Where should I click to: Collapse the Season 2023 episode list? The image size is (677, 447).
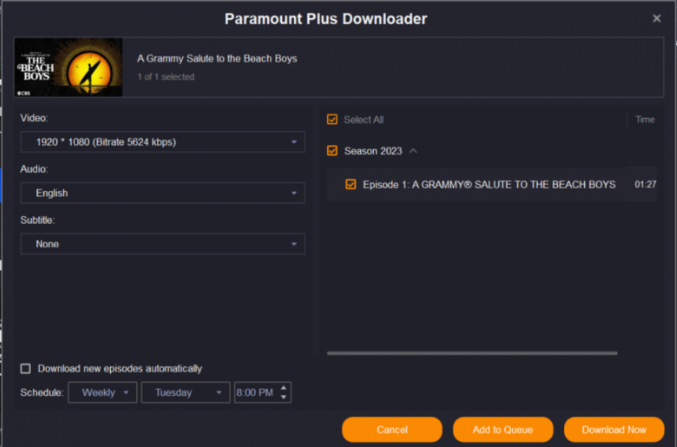point(413,151)
